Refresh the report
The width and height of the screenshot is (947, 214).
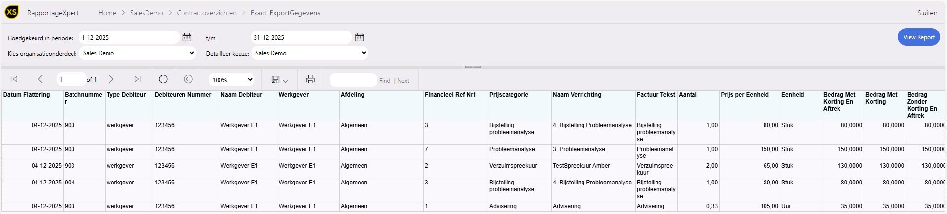163,79
